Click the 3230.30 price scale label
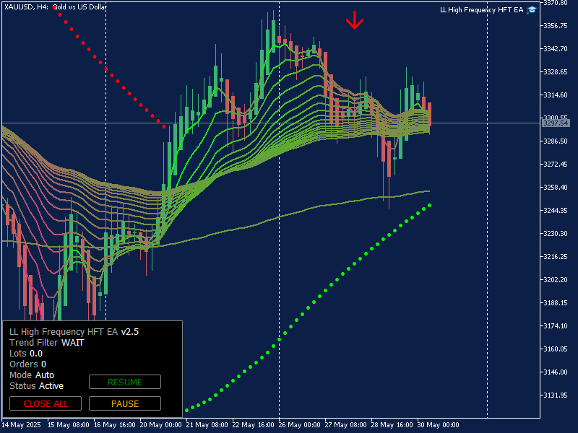The image size is (578, 433). tap(556, 233)
